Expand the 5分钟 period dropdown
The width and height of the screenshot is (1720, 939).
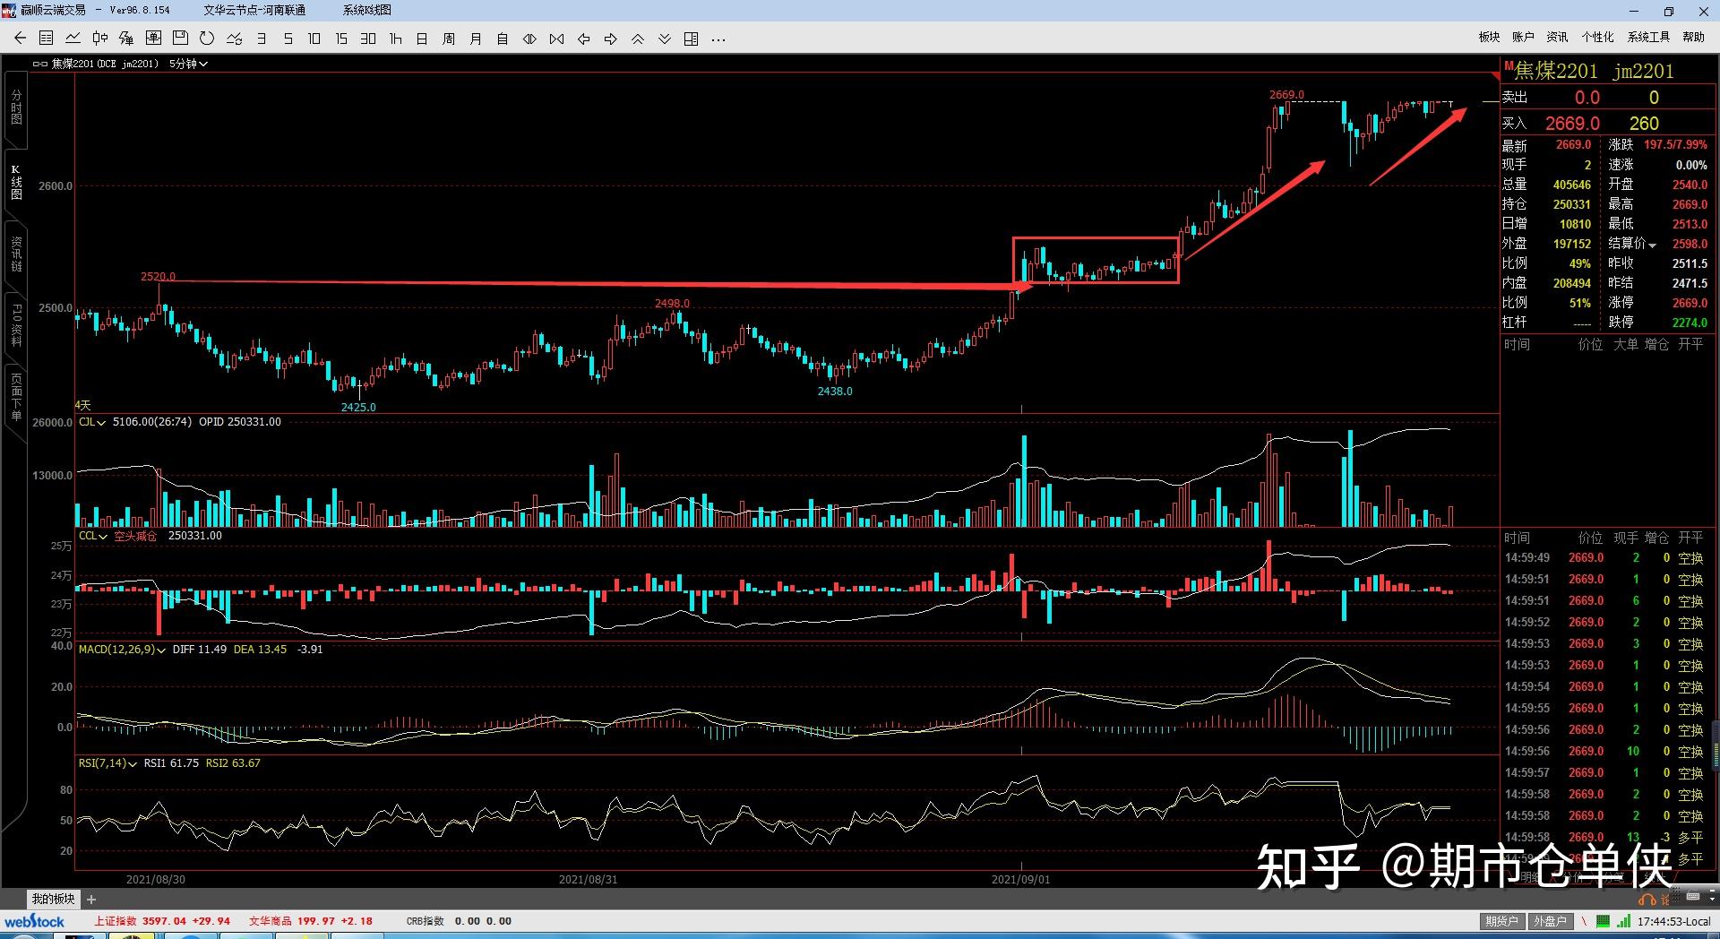[189, 64]
